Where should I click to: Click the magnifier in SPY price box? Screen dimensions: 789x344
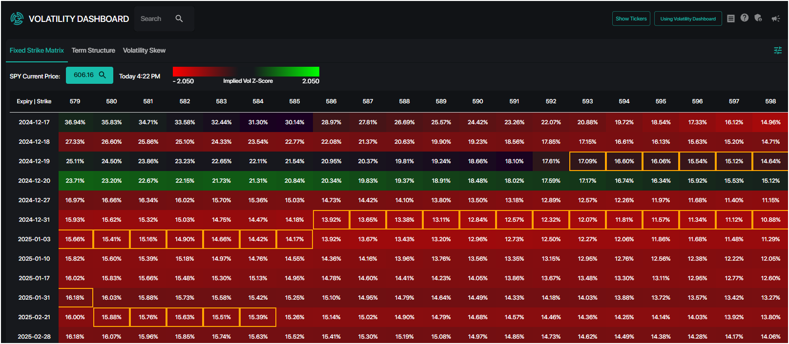[x=103, y=75]
